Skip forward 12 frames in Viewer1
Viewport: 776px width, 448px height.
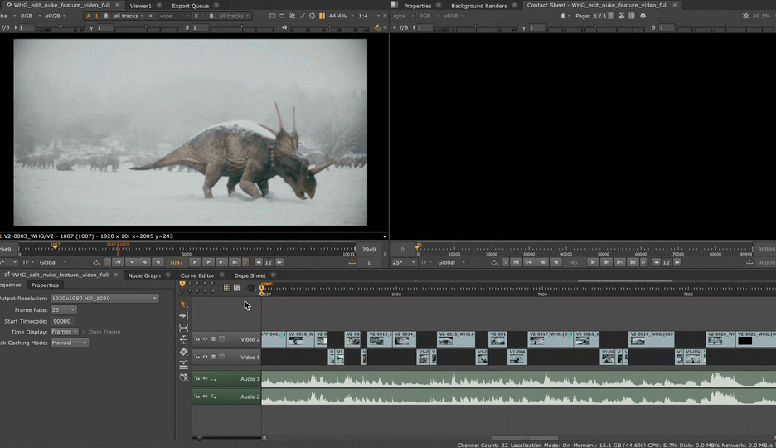coord(279,262)
